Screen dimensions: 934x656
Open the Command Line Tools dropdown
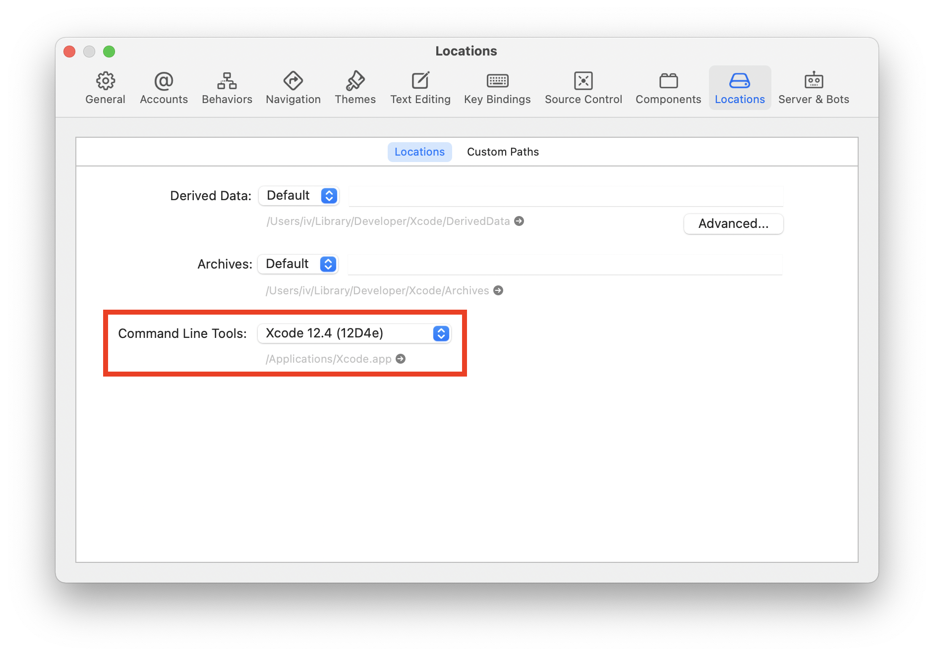click(354, 333)
